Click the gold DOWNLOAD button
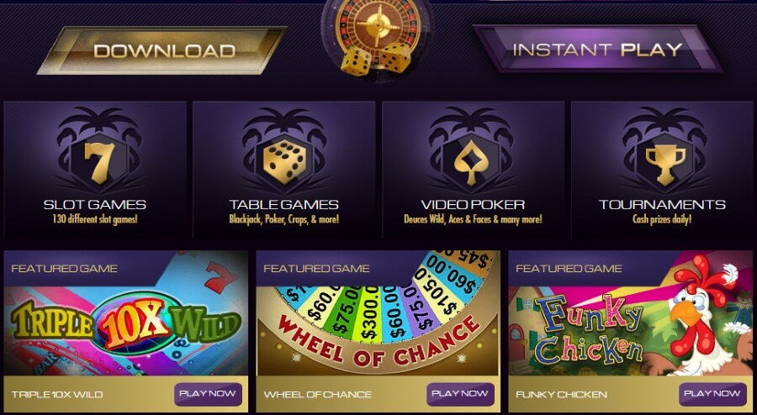Image resolution: width=757 pixels, height=415 pixels. point(162,50)
